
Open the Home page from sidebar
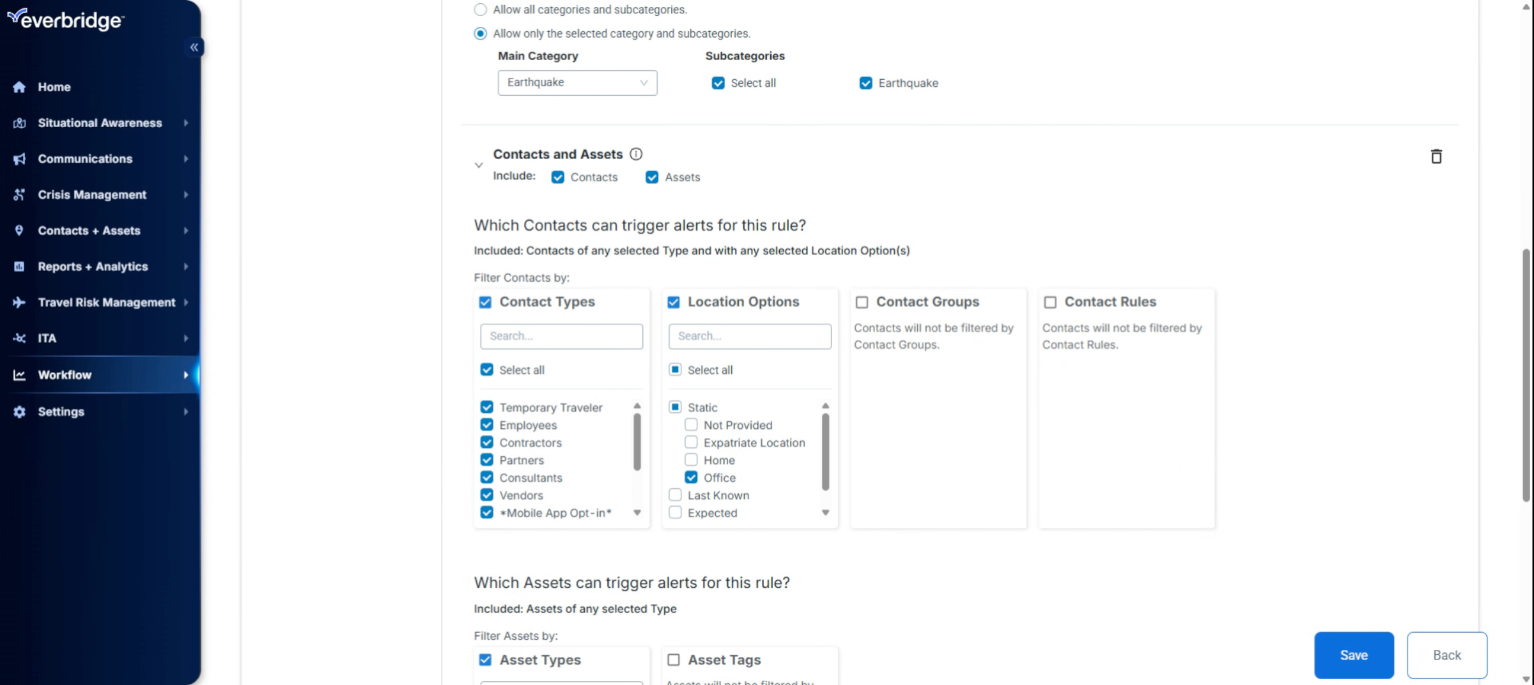tap(54, 87)
